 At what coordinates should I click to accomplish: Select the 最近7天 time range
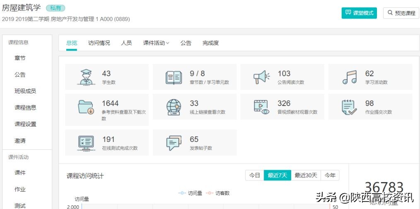[x=277, y=175]
